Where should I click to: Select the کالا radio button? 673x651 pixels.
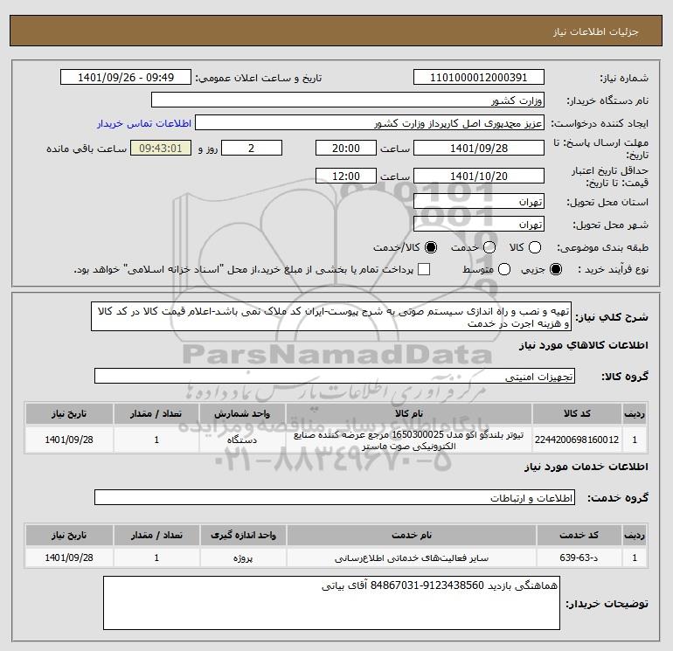pyautogui.click(x=535, y=247)
